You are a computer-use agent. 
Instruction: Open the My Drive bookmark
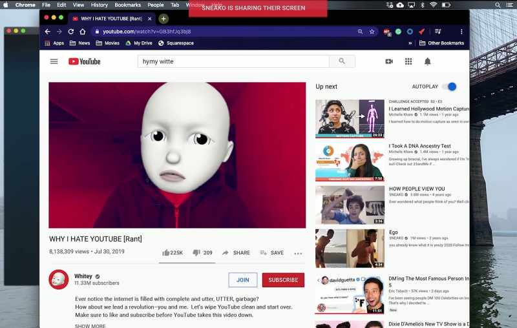pyautogui.click(x=139, y=43)
